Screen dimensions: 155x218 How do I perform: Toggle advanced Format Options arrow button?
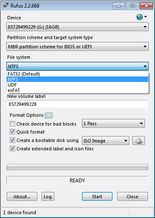[x=49, y=116]
